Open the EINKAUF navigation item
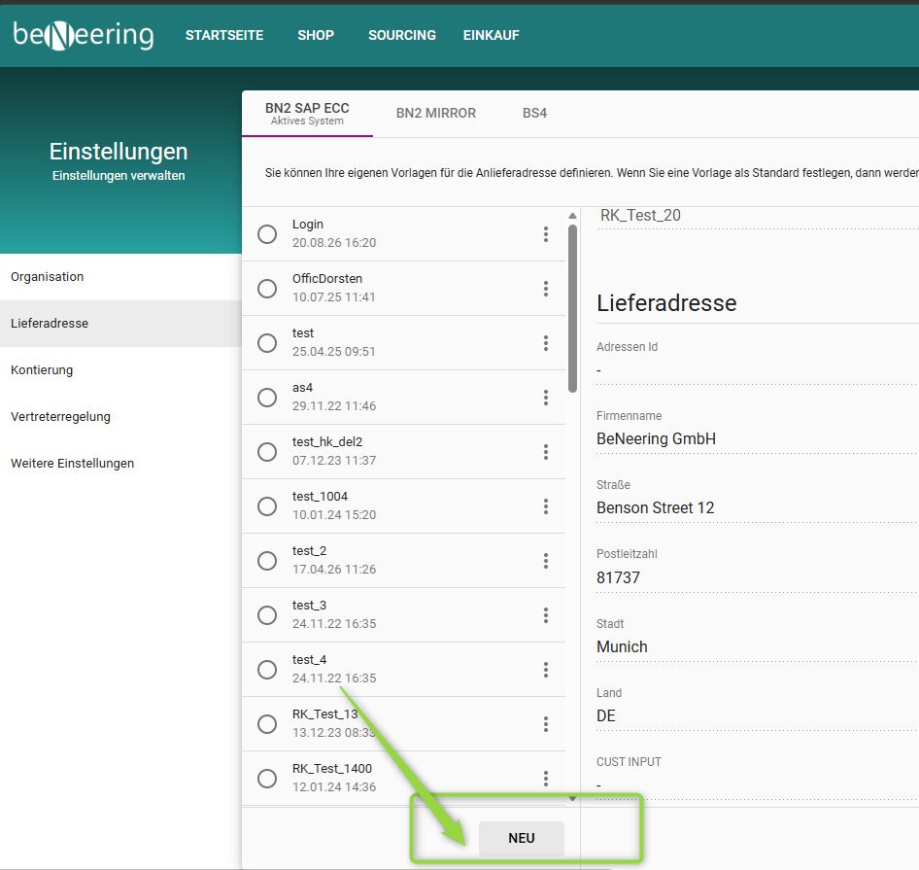This screenshot has height=870, width=919. coord(492,35)
